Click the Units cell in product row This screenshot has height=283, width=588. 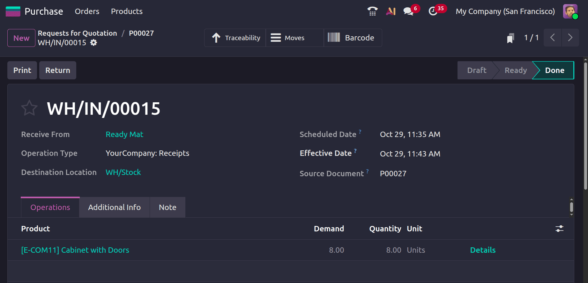tap(416, 250)
